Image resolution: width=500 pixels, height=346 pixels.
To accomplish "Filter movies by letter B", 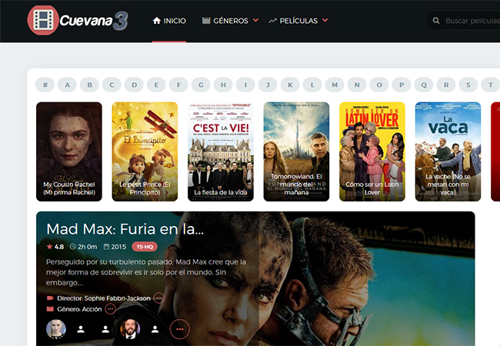I will coord(89,85).
